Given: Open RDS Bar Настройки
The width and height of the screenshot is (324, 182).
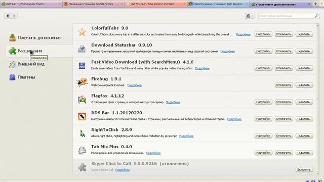Looking at the screenshot, I should tap(263, 119).
